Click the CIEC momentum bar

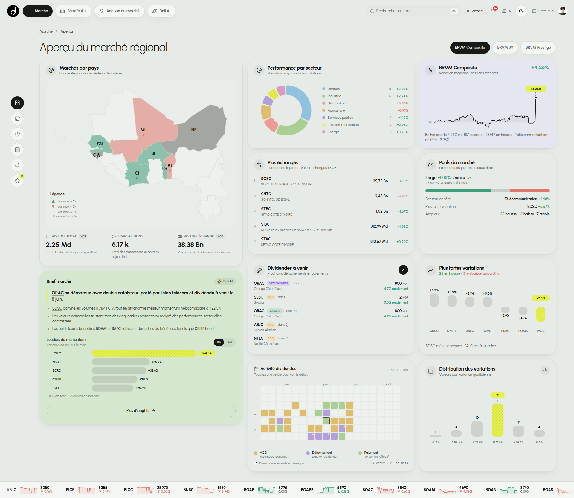(x=144, y=353)
